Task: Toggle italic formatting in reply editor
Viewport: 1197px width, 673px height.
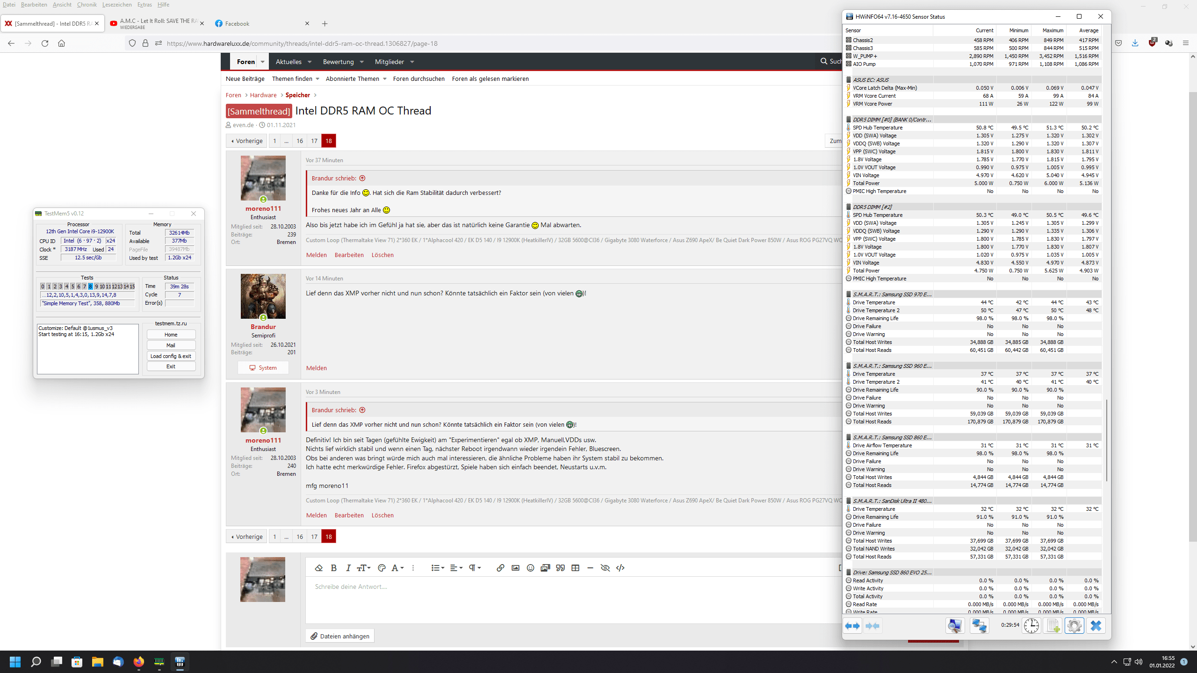Action: tap(348, 568)
